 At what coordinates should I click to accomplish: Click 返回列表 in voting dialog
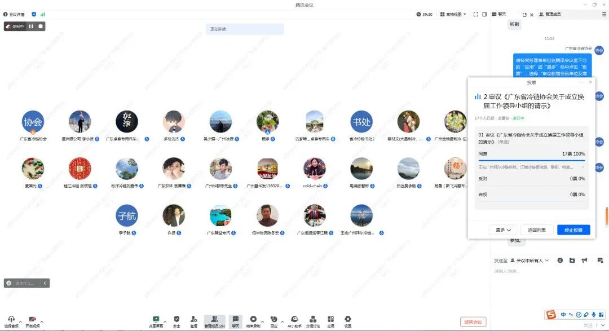tap(537, 230)
